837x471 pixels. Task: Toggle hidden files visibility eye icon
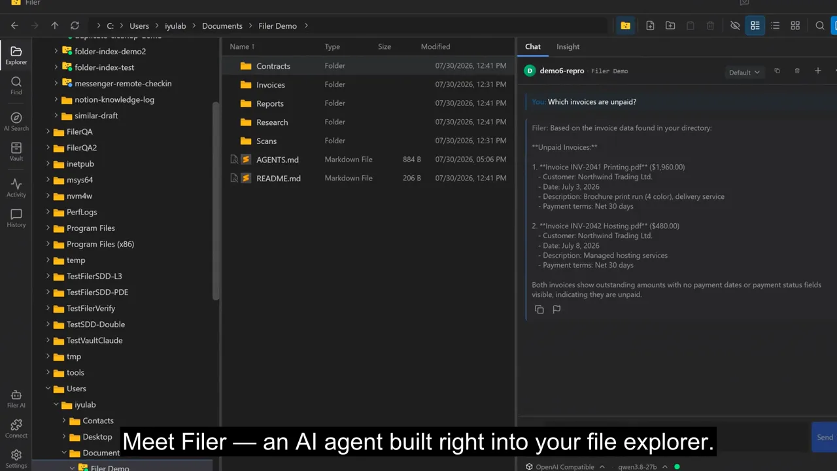point(735,26)
